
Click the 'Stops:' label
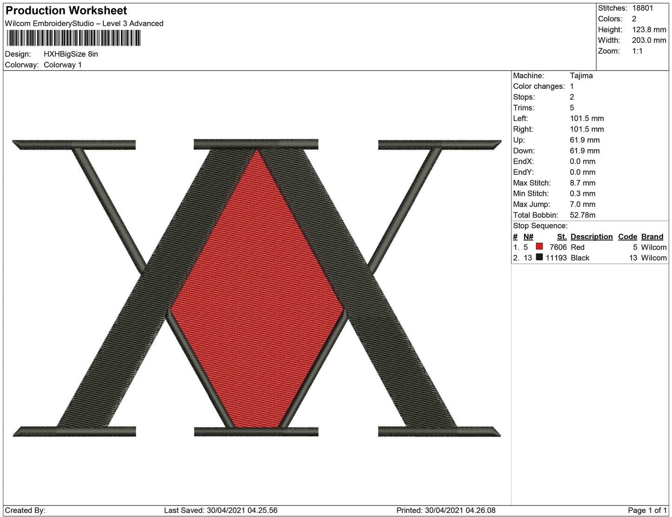[x=524, y=97]
